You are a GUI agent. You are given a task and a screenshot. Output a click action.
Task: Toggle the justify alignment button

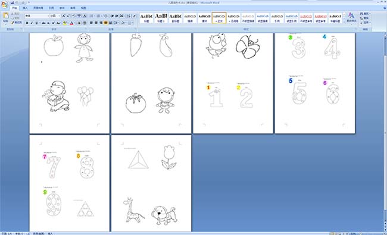pyautogui.click(x=105, y=23)
